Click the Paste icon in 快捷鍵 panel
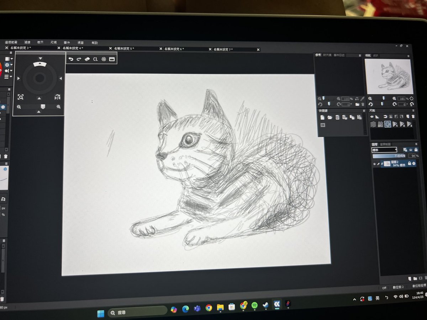Screen dimensions: 427x320 tap(359, 117)
